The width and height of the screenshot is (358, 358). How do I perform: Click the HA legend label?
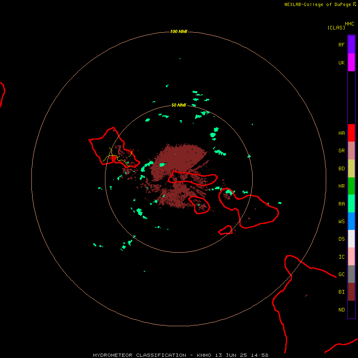pos(341,133)
